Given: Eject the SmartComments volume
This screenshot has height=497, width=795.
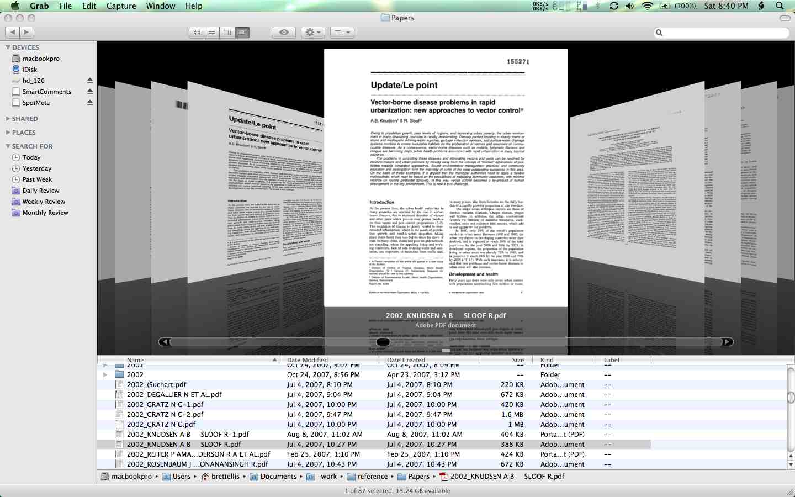Looking at the screenshot, I should click(90, 92).
